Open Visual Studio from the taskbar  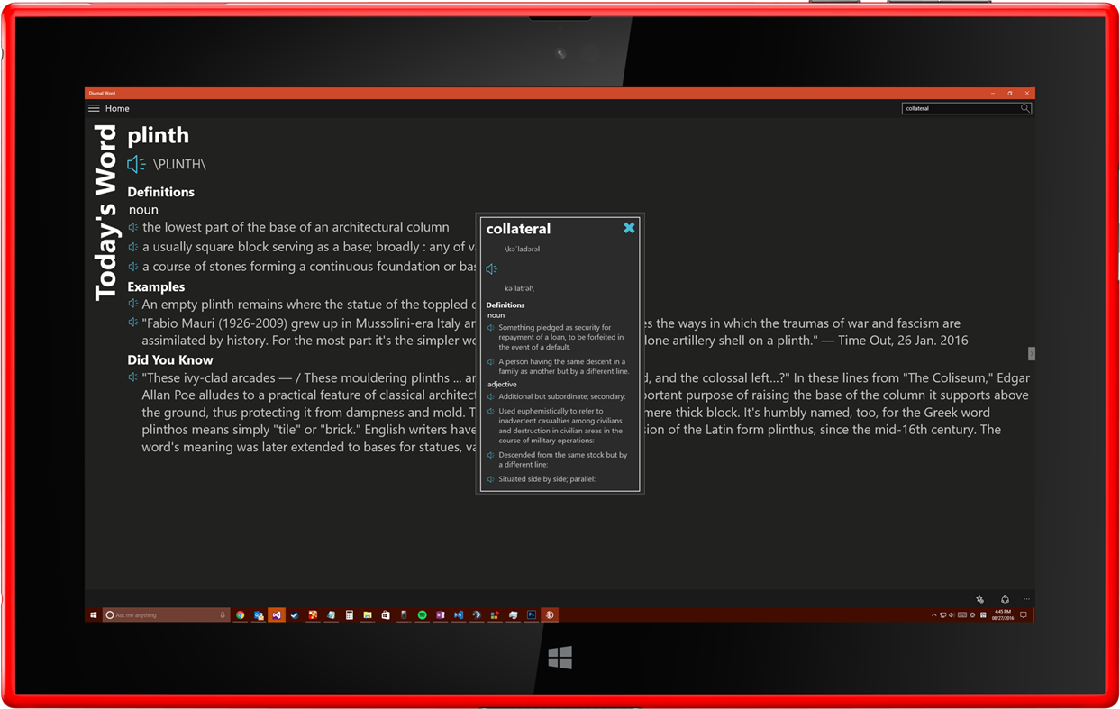(x=277, y=614)
